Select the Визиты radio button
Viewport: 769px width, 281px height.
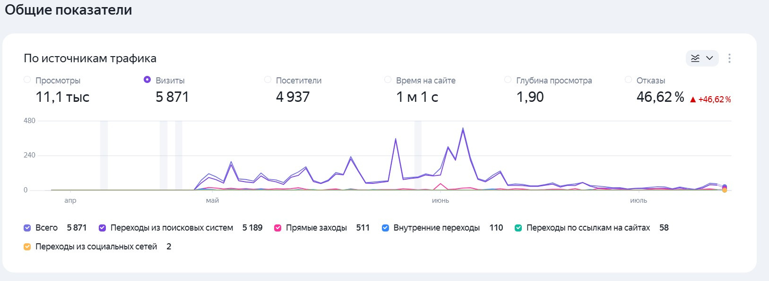pyautogui.click(x=147, y=80)
